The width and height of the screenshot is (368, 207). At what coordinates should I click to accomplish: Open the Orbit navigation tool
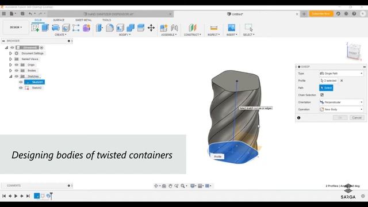[x=156, y=186]
